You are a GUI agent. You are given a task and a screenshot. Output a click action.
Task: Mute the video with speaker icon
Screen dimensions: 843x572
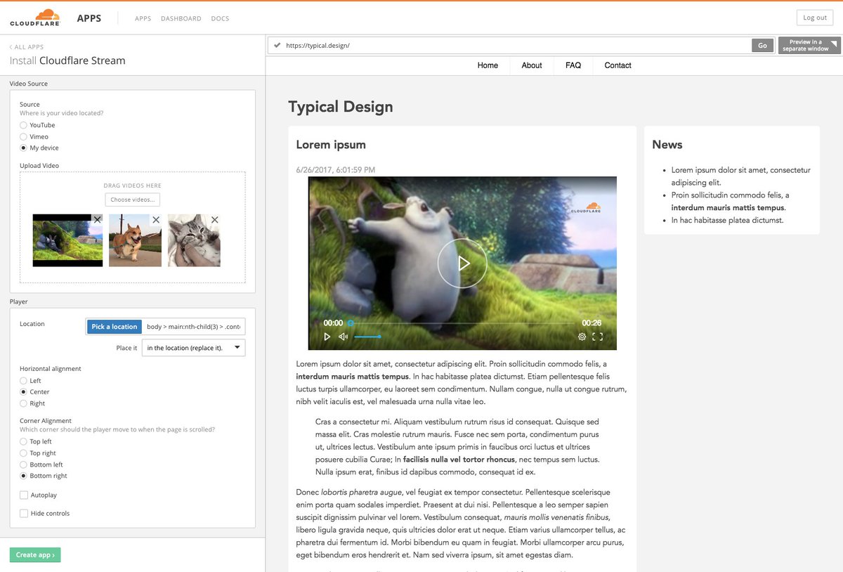pyautogui.click(x=343, y=337)
